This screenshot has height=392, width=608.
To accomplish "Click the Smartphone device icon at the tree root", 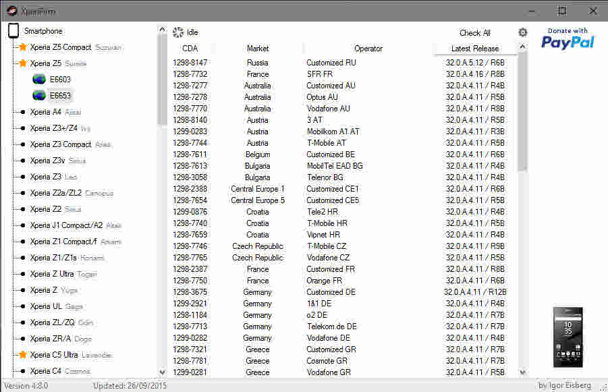I will click(13, 30).
